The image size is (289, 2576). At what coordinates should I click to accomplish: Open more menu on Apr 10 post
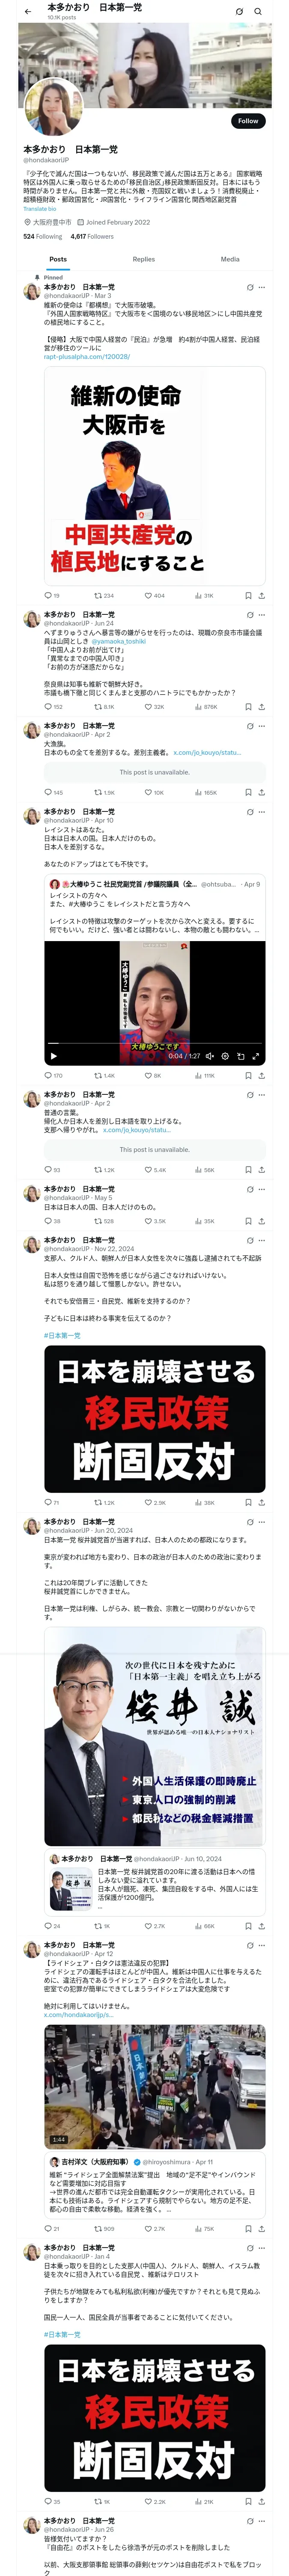(261, 812)
